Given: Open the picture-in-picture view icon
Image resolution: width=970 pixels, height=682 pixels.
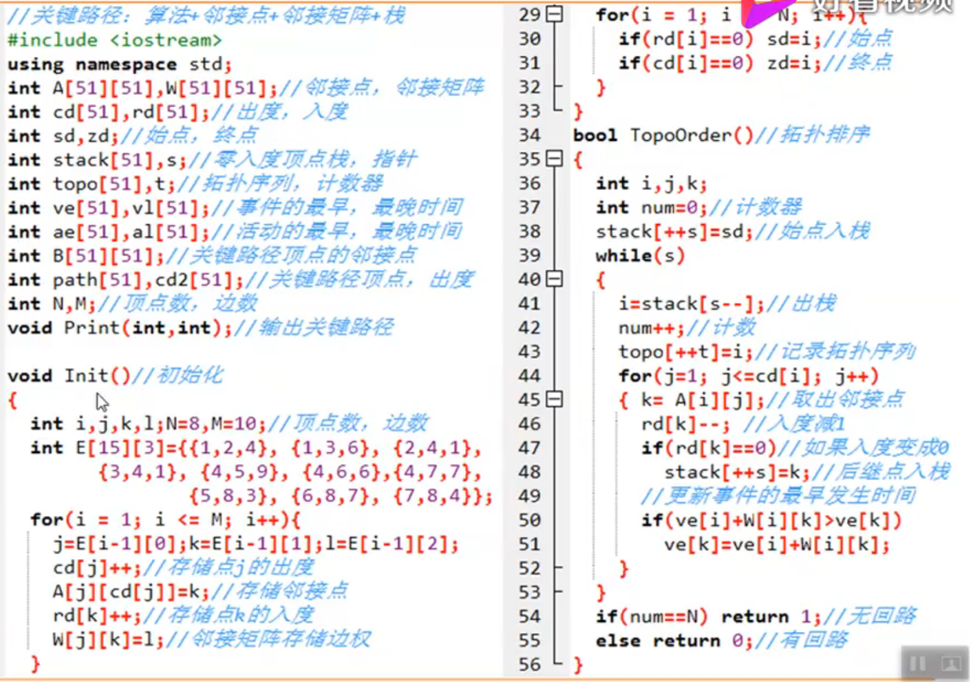Looking at the screenshot, I should point(950,664).
